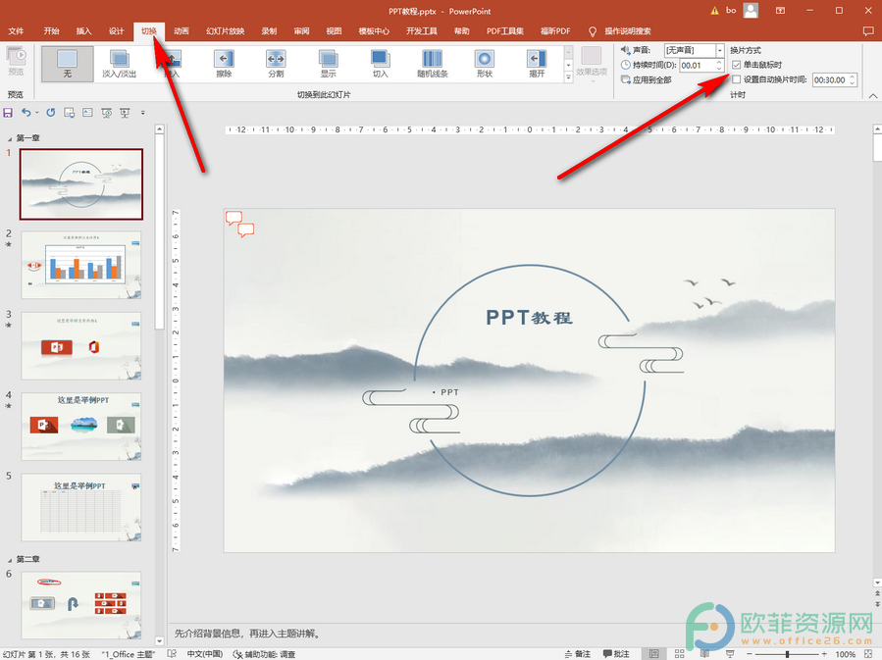Select slide 5 thumbnail with table
This screenshot has width=882, height=660.
[x=81, y=507]
